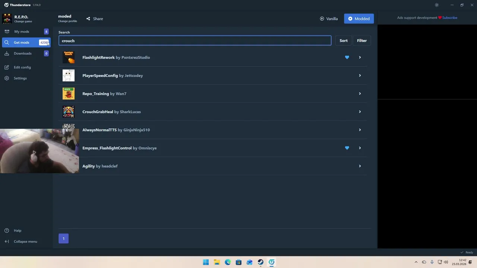
Task: Open the Filter options
Action: 362,41
